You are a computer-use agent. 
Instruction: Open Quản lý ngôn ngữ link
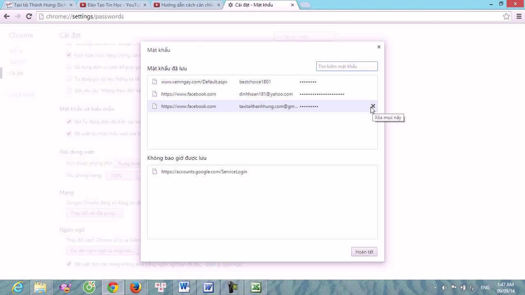(x=224, y=264)
